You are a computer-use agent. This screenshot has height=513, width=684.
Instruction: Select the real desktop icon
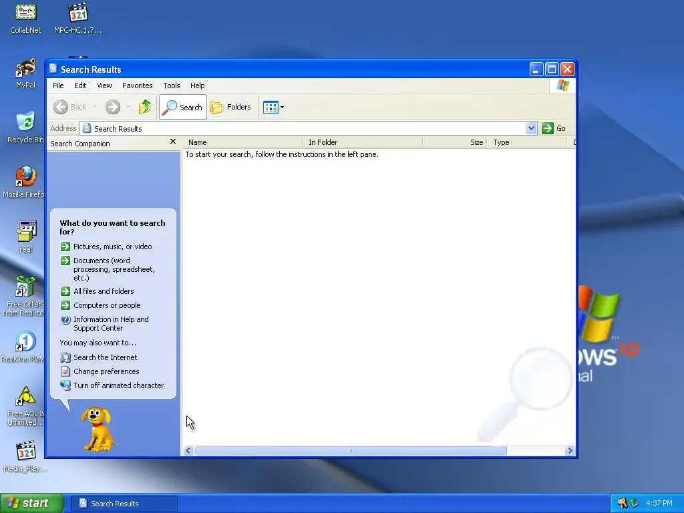coord(26,237)
